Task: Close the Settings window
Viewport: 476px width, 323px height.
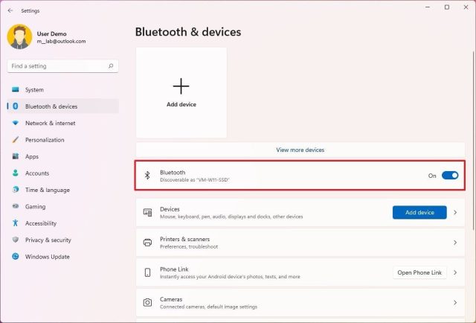Action: 466,7
